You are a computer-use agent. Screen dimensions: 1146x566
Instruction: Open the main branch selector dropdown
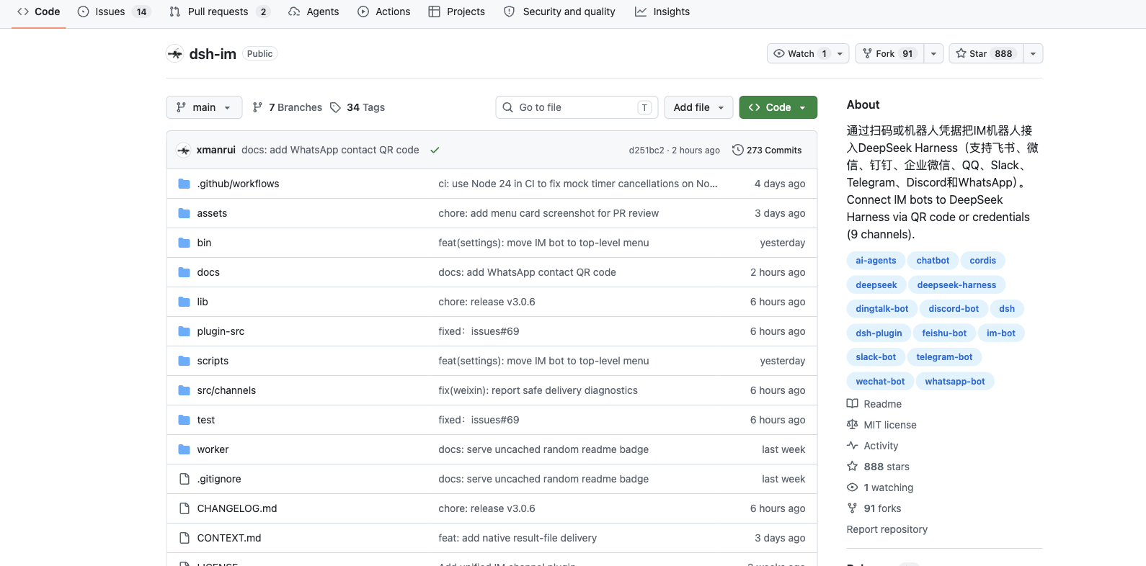[x=204, y=107]
